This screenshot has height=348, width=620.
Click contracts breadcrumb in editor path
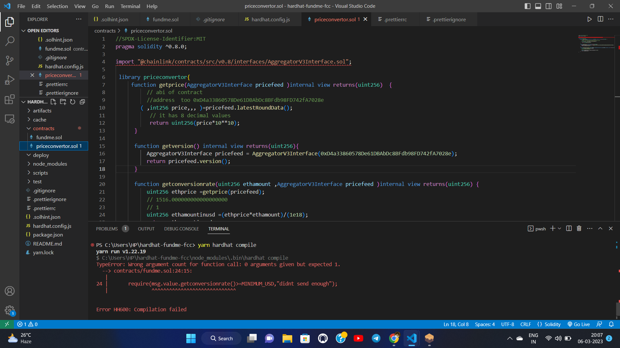pyautogui.click(x=105, y=31)
